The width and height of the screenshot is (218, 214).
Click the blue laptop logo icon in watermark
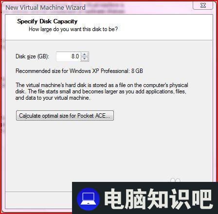coord(88,199)
